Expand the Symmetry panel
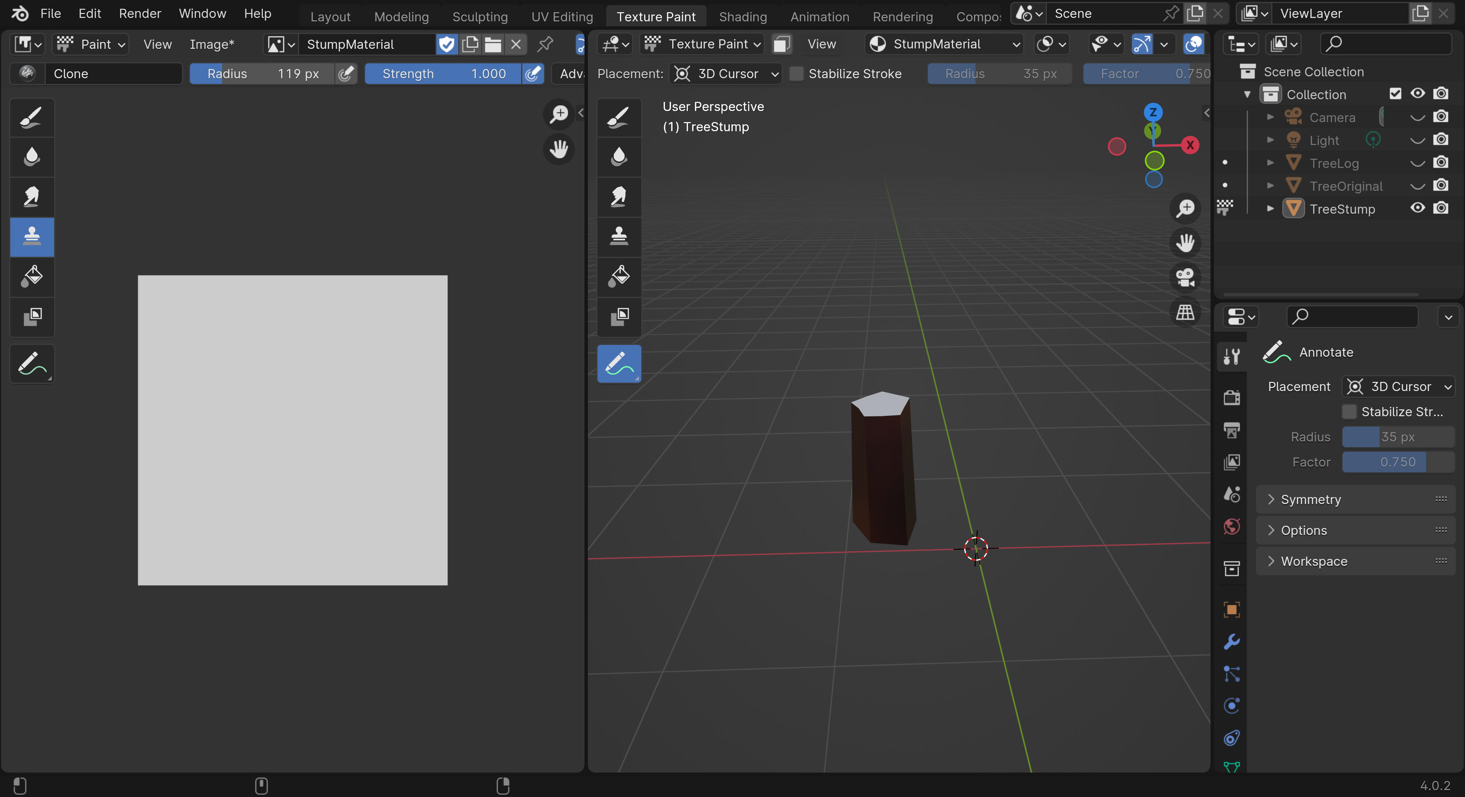 [1310, 499]
